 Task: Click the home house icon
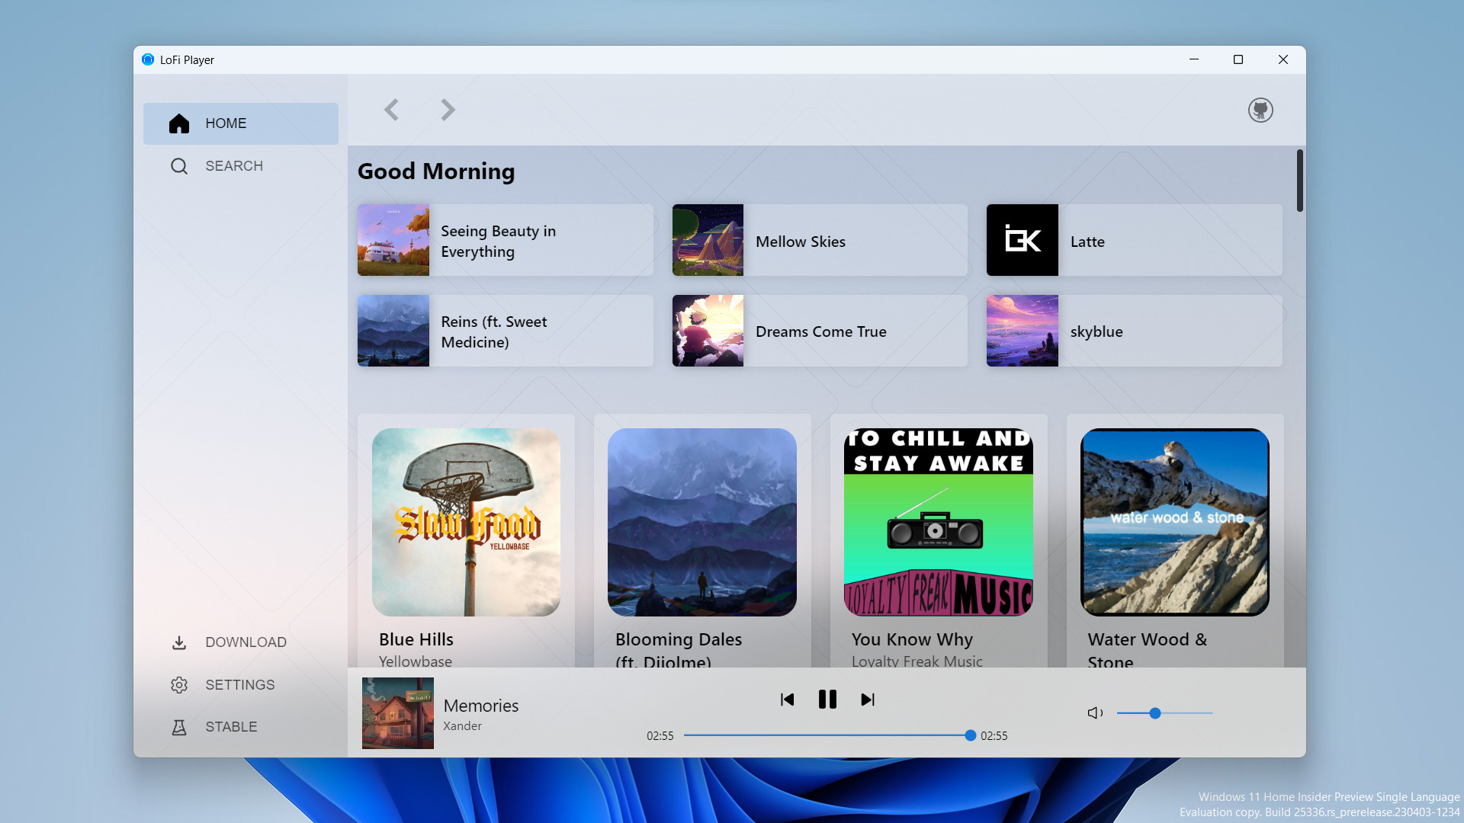coord(179,123)
